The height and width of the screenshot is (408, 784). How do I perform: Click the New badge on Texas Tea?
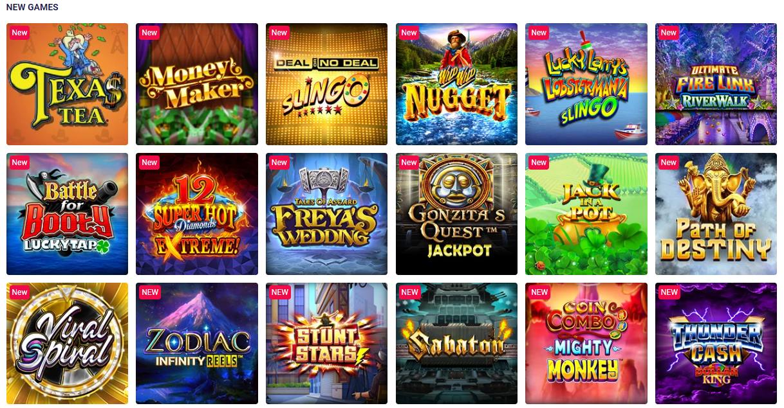tap(20, 33)
